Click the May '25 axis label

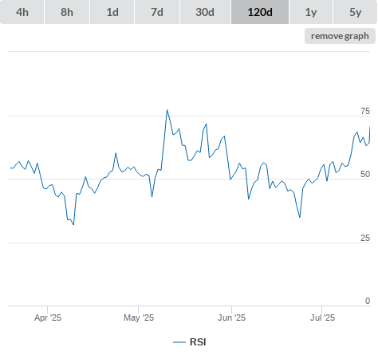click(139, 318)
